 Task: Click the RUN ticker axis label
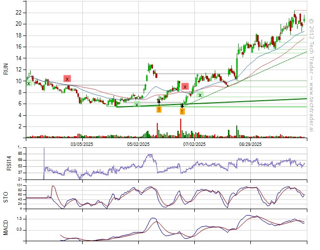6,70
